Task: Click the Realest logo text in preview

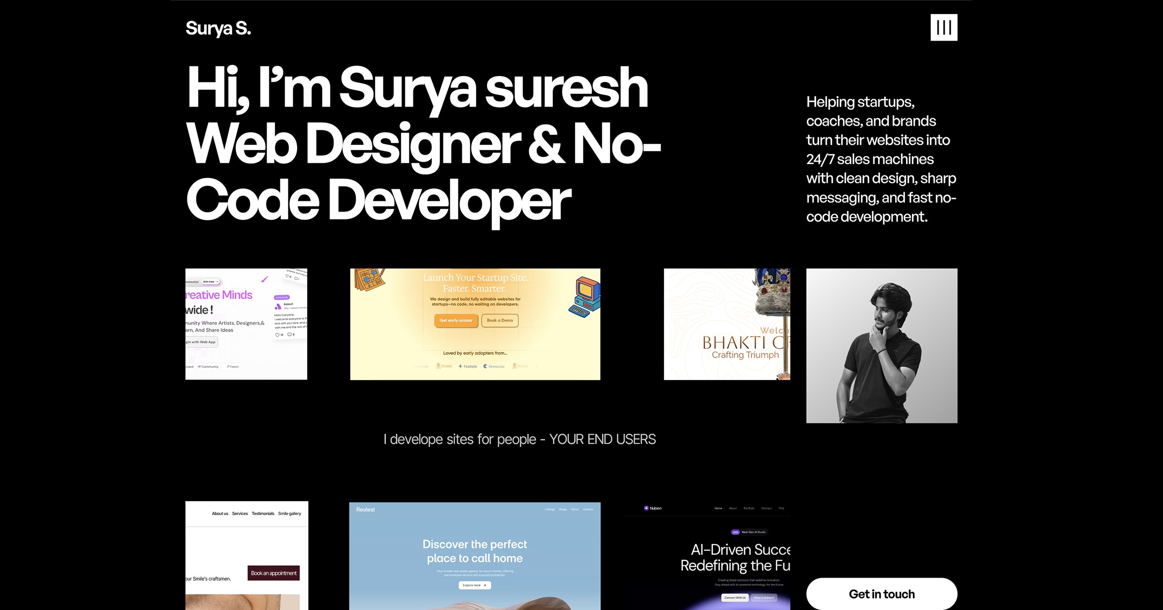Action: (365, 510)
